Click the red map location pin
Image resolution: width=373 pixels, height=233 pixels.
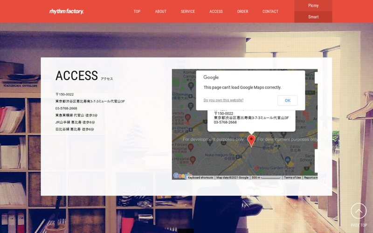251,141
